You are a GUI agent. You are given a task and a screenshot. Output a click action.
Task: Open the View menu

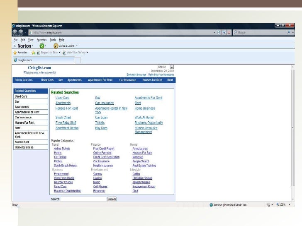click(31, 40)
